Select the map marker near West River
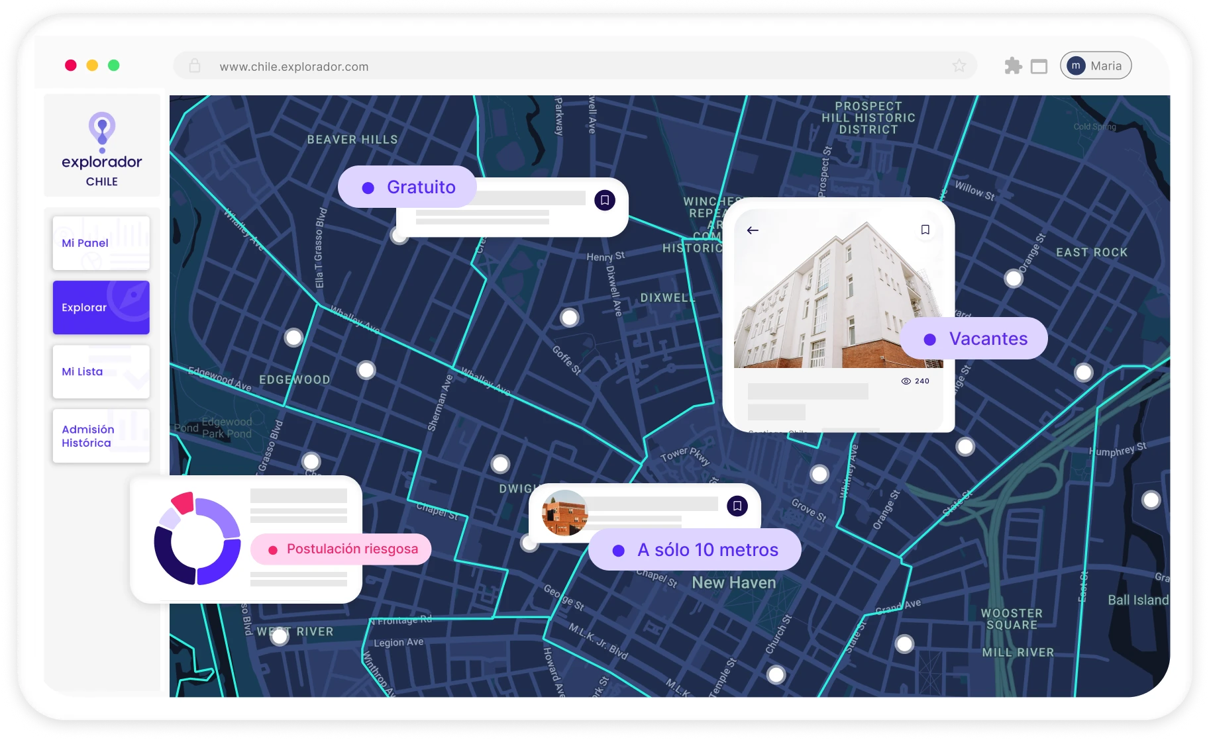This screenshot has height=740, width=1209. tap(280, 636)
